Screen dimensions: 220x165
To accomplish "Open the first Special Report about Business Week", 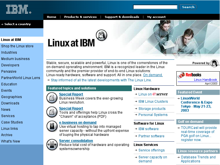I will tap(71, 94).
